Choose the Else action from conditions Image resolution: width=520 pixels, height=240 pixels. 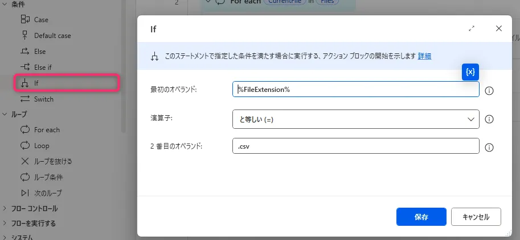click(x=40, y=51)
